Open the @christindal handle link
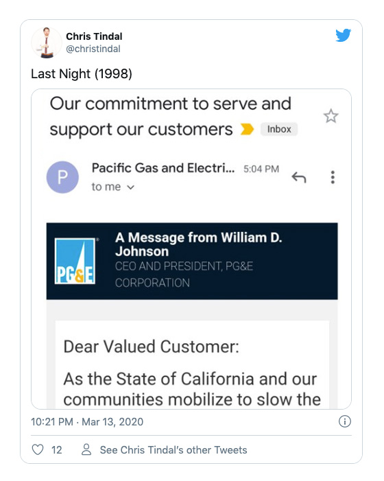 pyautogui.click(x=93, y=49)
